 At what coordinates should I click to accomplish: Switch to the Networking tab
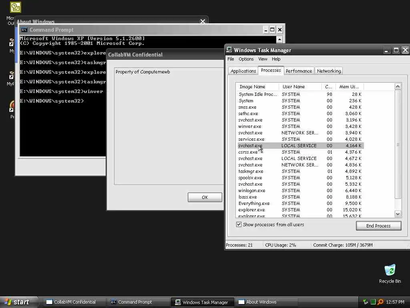coord(329,71)
